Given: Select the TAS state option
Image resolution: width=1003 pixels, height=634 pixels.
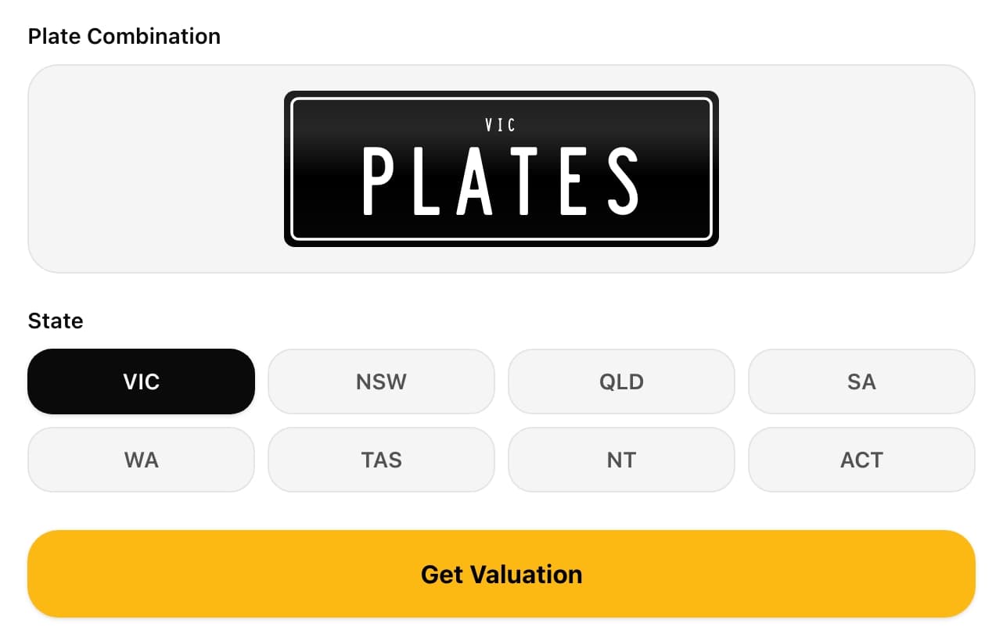Looking at the screenshot, I should click(381, 460).
